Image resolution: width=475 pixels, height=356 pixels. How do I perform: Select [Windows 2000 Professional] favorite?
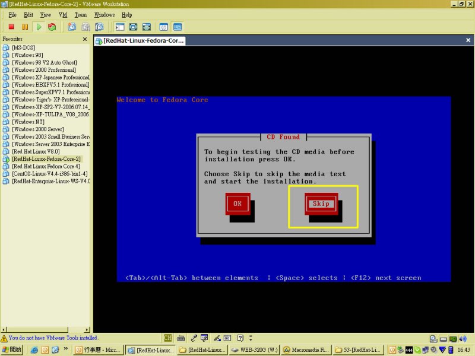[44, 70]
